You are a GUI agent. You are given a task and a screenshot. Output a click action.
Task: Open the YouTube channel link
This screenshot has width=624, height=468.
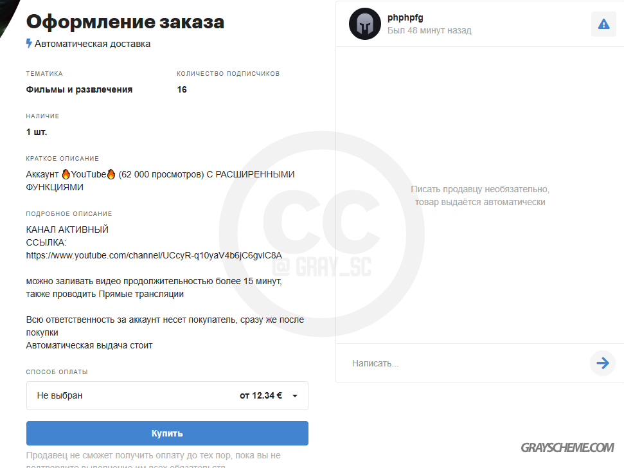(x=154, y=255)
